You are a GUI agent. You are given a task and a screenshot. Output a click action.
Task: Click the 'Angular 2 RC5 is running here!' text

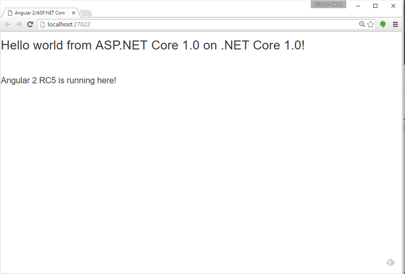point(59,80)
